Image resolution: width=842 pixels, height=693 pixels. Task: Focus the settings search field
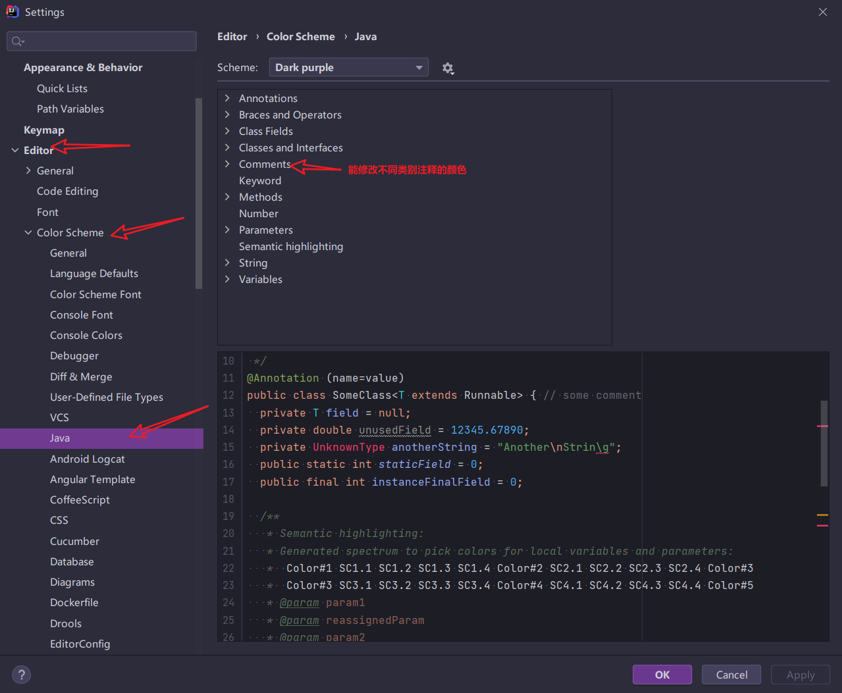101,41
